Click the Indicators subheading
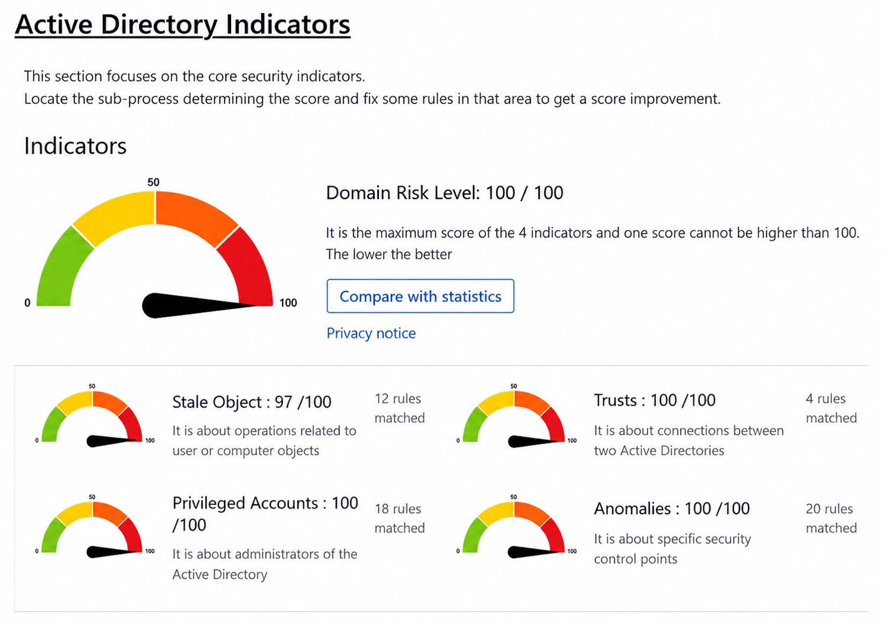Image resolution: width=884 pixels, height=622 pixels. pos(75,145)
